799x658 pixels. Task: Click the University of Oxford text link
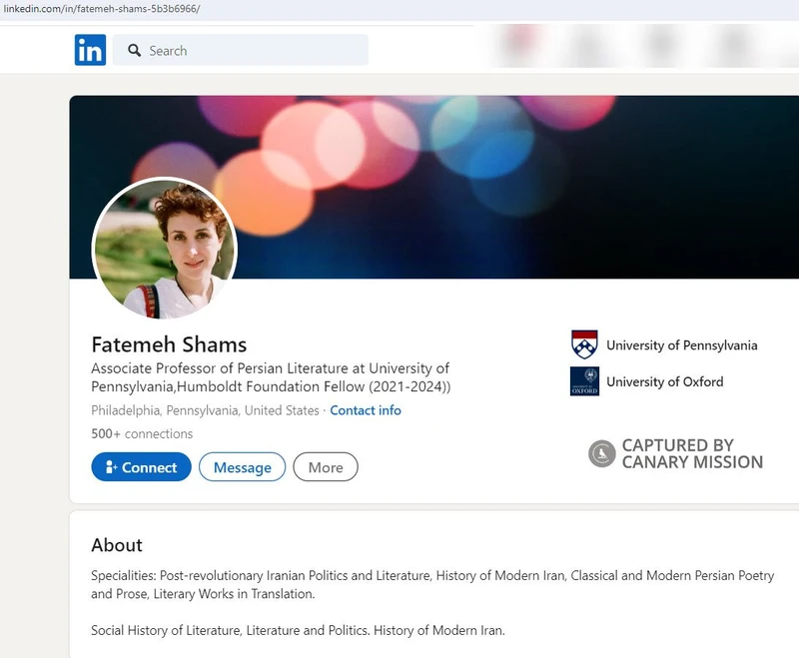click(664, 382)
